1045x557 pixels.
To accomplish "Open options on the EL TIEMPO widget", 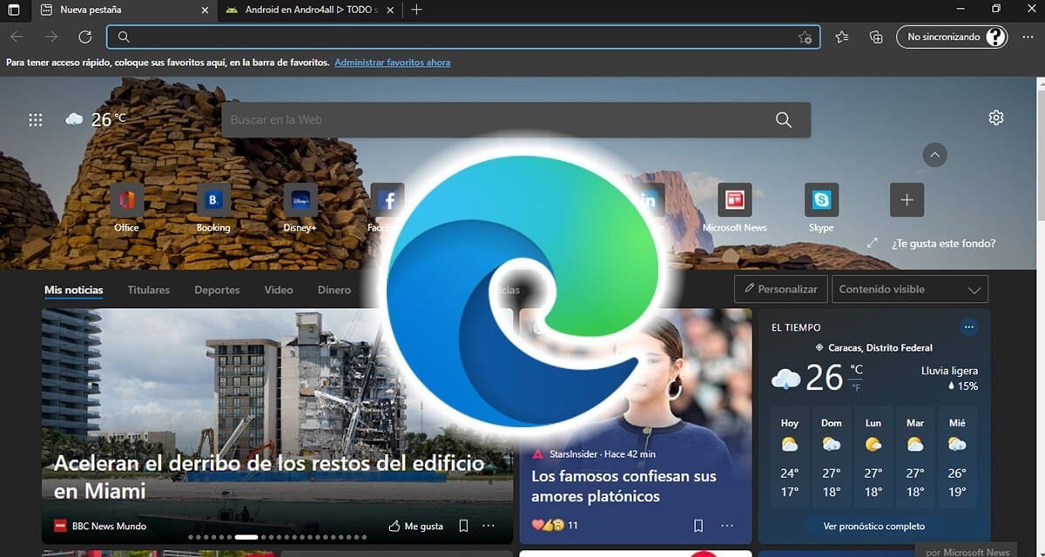I will pos(969,327).
